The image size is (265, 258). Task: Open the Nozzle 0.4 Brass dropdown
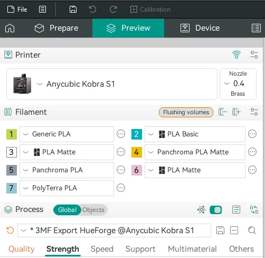(238, 84)
